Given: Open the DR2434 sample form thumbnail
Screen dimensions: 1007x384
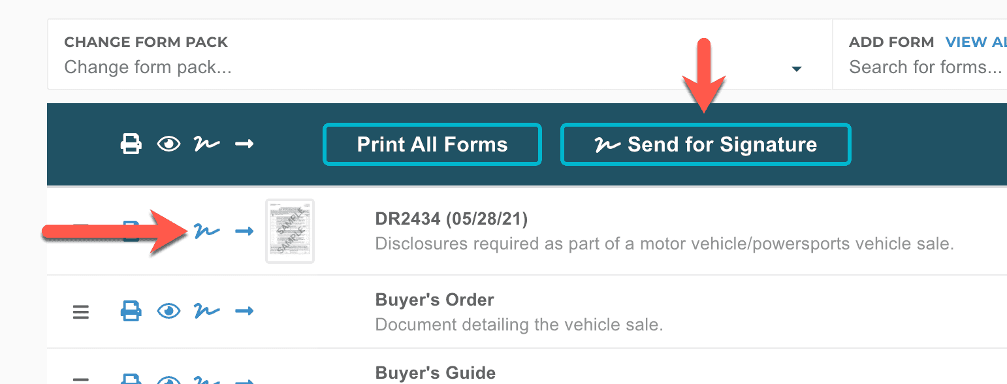Looking at the screenshot, I should 290,231.
